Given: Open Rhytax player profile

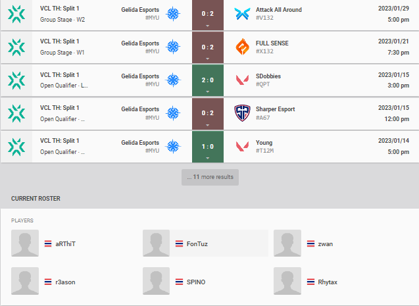Looking at the screenshot, I should click(328, 282).
